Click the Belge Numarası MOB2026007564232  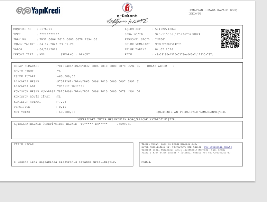(x=168, y=44)
